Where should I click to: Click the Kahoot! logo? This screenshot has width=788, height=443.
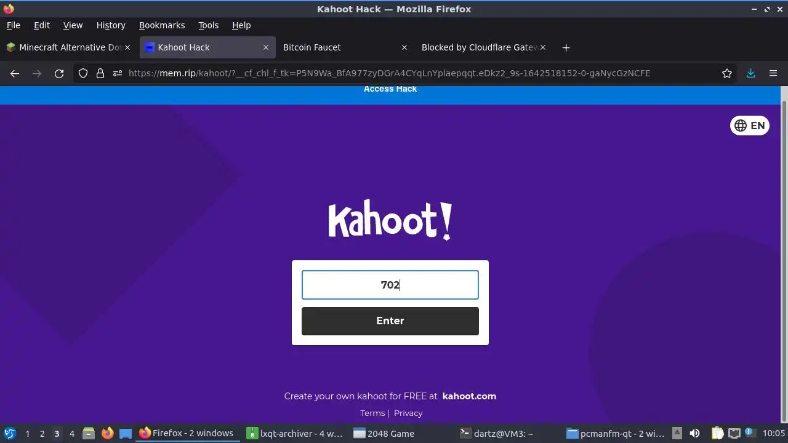coord(390,220)
